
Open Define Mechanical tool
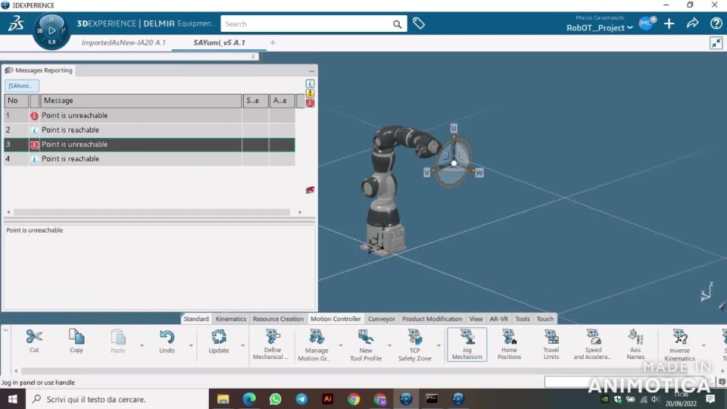coord(273,344)
